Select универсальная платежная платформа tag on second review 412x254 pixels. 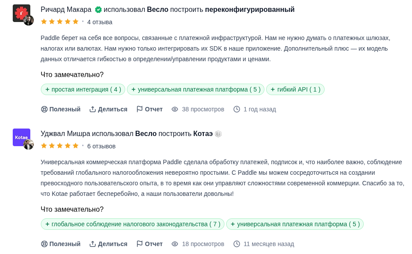coord(295,224)
